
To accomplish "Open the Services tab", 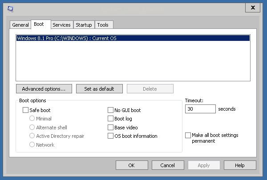I will point(62,25).
